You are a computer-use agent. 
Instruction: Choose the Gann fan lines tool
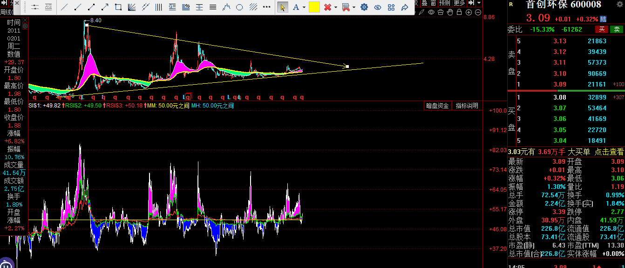(x=132, y=7)
